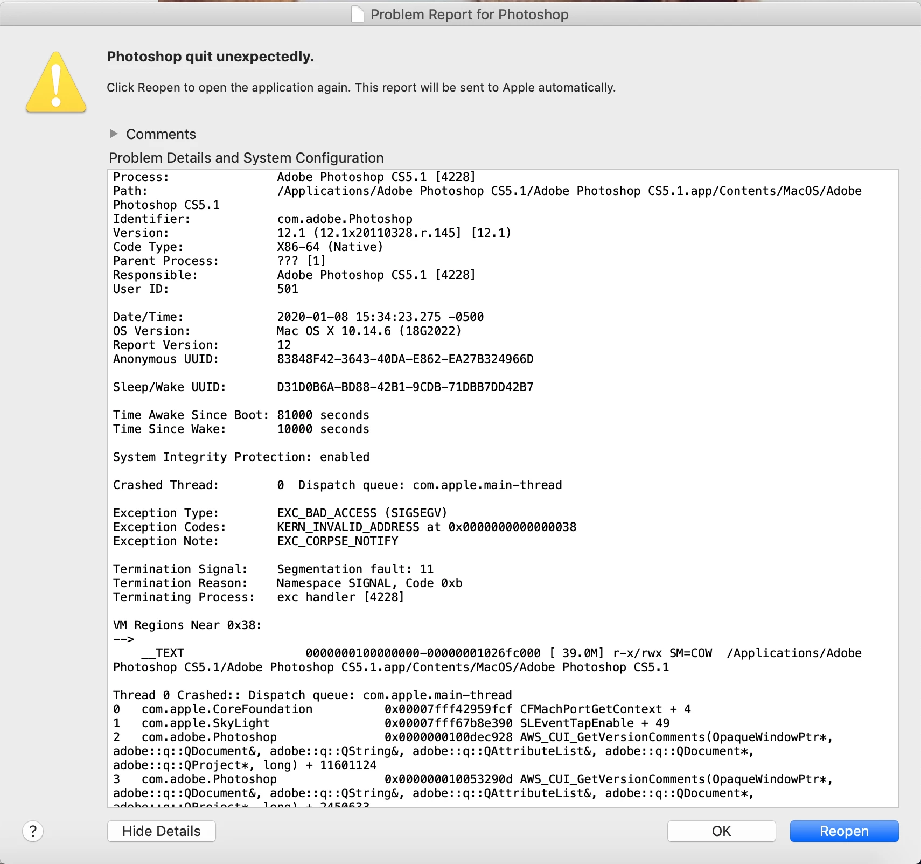The width and height of the screenshot is (921, 864).
Task: Click the 'Identifier: com.adobe.Photoshop' line
Action: 263,219
